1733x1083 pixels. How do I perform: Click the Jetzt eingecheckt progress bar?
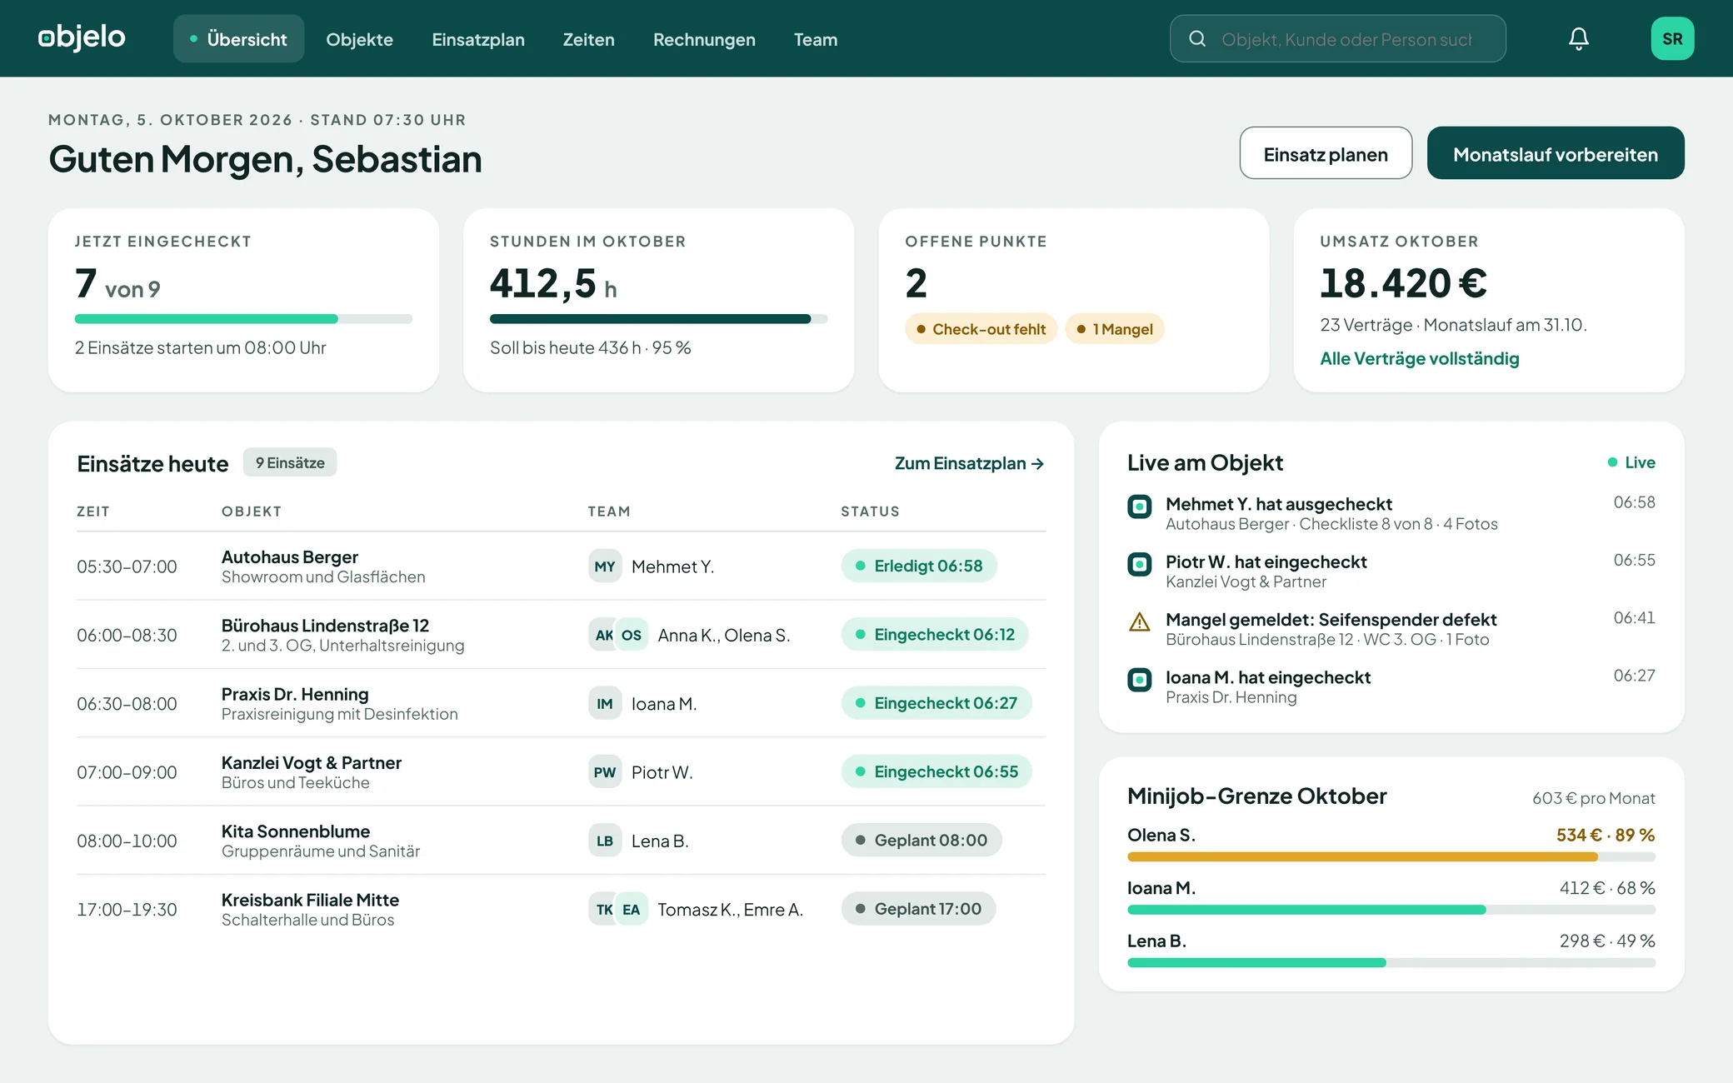(243, 319)
